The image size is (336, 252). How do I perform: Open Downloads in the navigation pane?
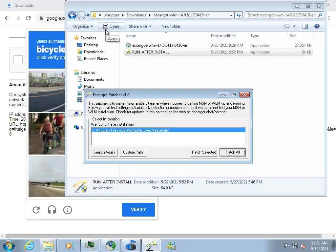[x=94, y=52]
